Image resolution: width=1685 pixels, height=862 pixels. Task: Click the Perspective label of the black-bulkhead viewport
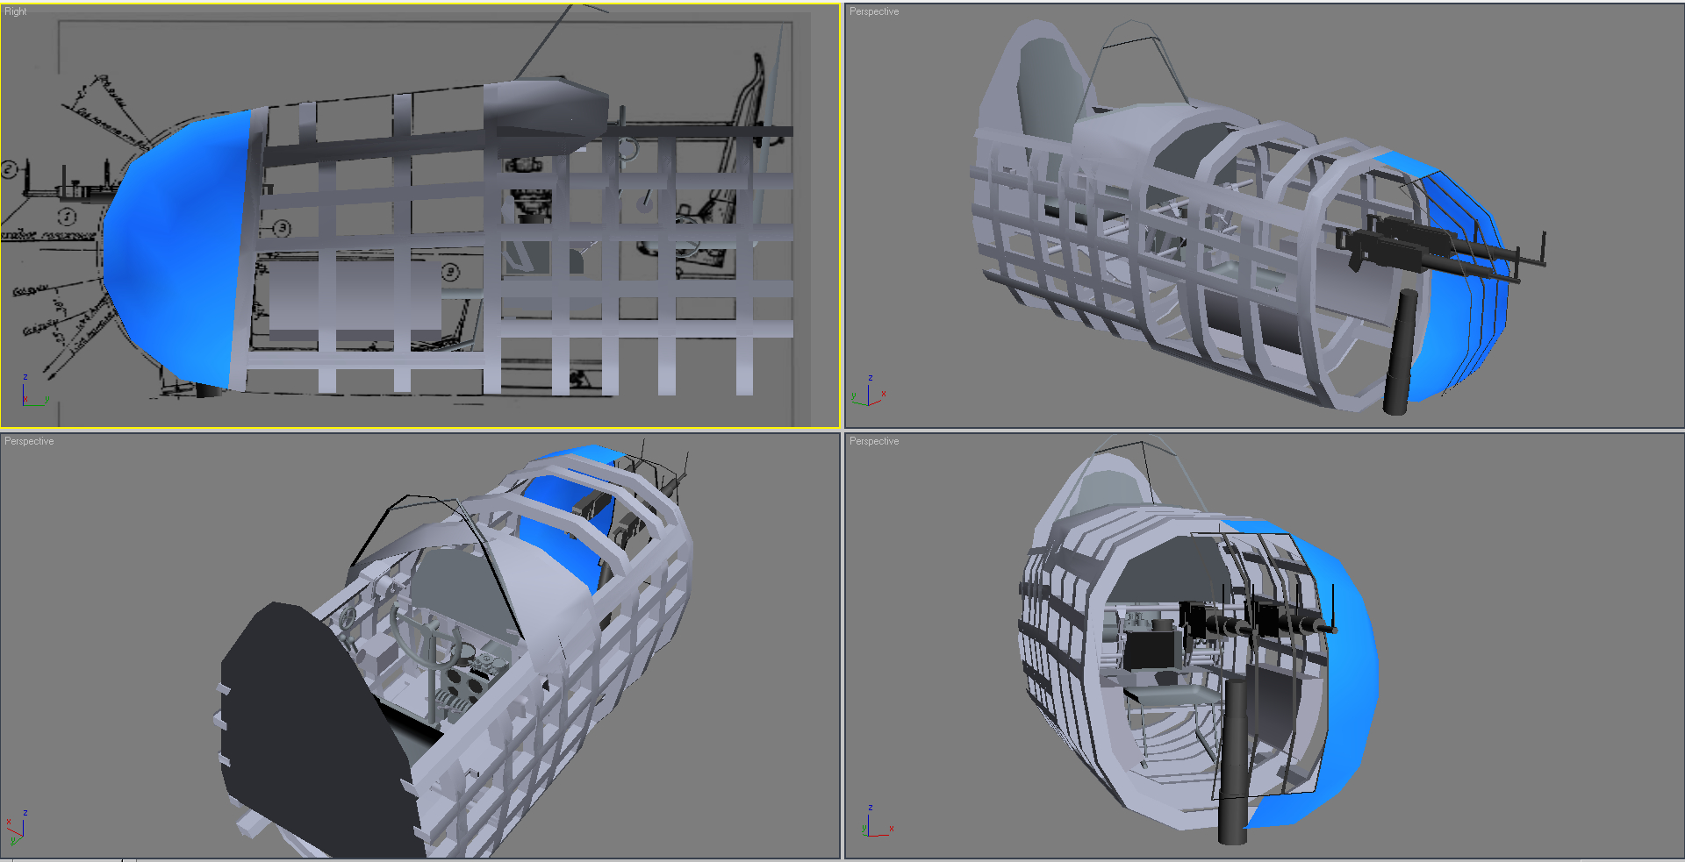point(29,441)
